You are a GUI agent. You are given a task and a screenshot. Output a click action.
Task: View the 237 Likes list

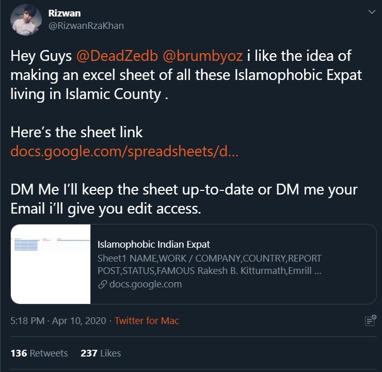click(x=101, y=353)
